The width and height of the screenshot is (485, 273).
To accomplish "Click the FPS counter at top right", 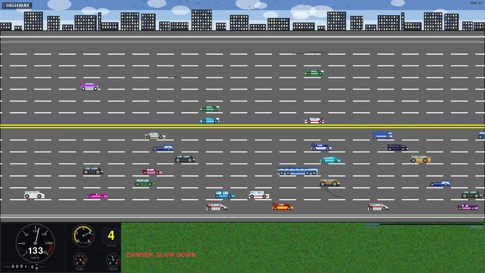I will [477, 3].
